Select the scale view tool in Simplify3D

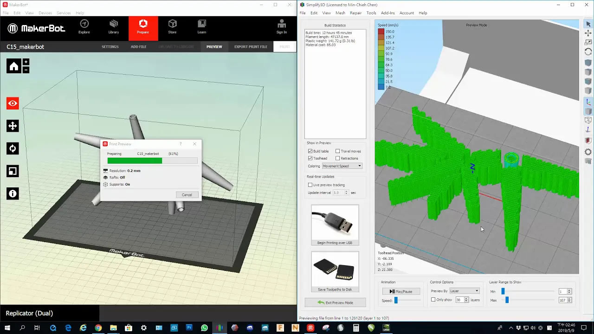click(588, 42)
